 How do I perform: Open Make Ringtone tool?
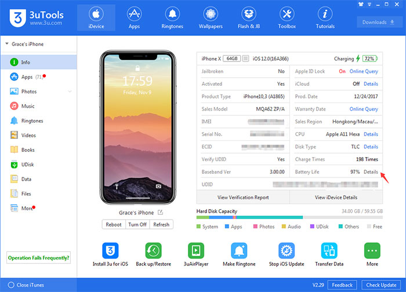click(x=239, y=254)
